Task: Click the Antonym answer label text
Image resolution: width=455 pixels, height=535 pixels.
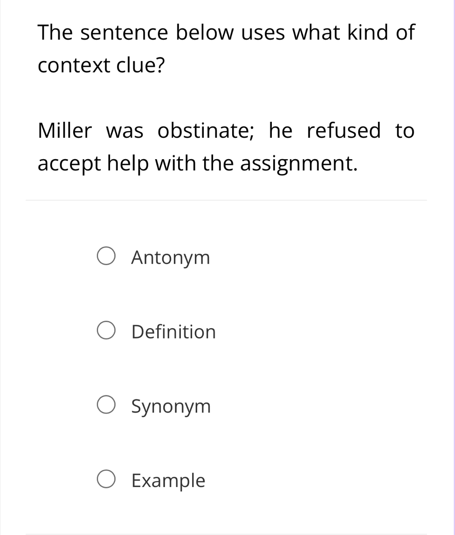Action: [171, 258]
